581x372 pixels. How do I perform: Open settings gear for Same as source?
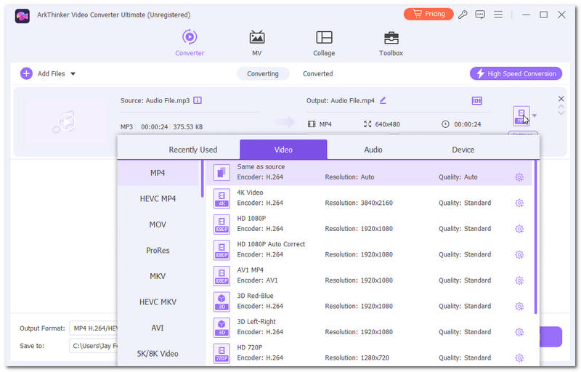tap(519, 177)
